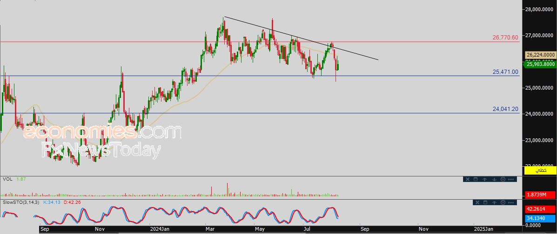Maximize the SlowSTO indicator pane

pos(485,202)
